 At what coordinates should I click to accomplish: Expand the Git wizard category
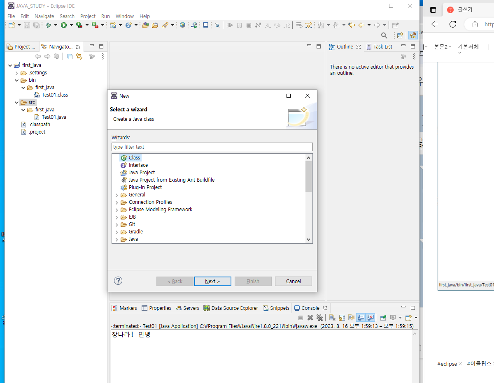[x=117, y=224]
